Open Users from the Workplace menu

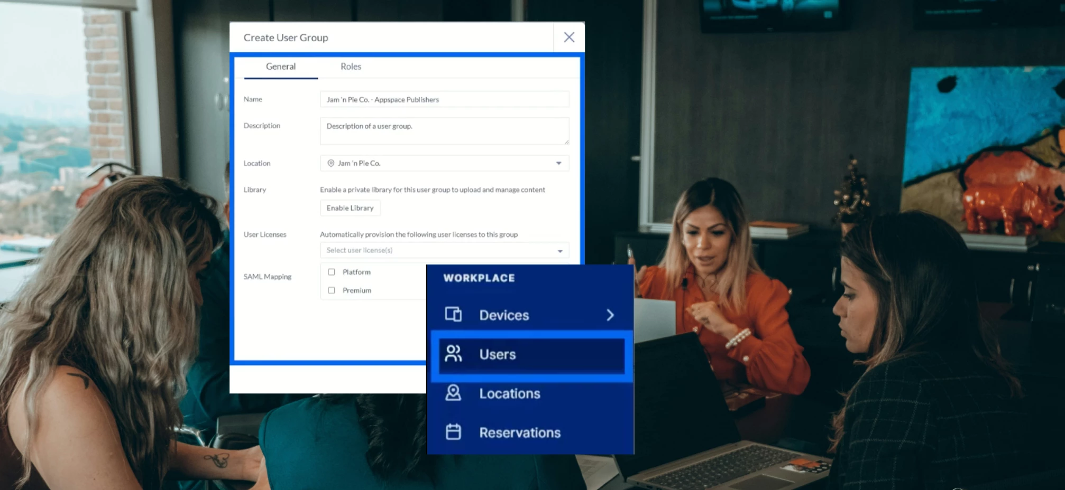497,354
